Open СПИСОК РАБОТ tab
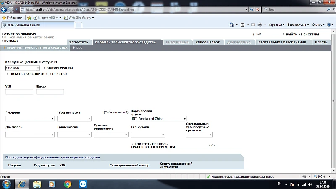336x189 pixels. (x=207, y=43)
